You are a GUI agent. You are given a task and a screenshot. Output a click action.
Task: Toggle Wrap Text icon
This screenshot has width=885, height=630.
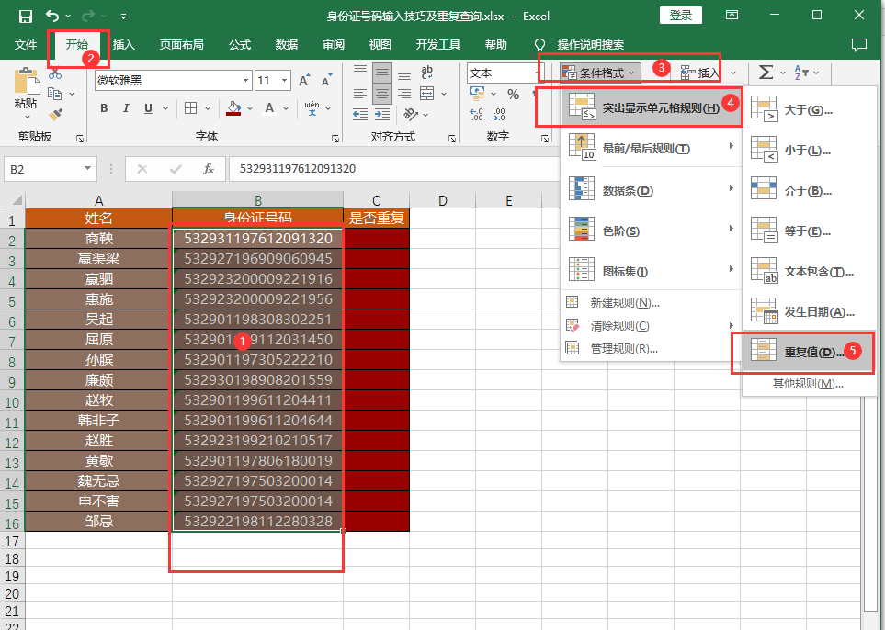pyautogui.click(x=427, y=73)
